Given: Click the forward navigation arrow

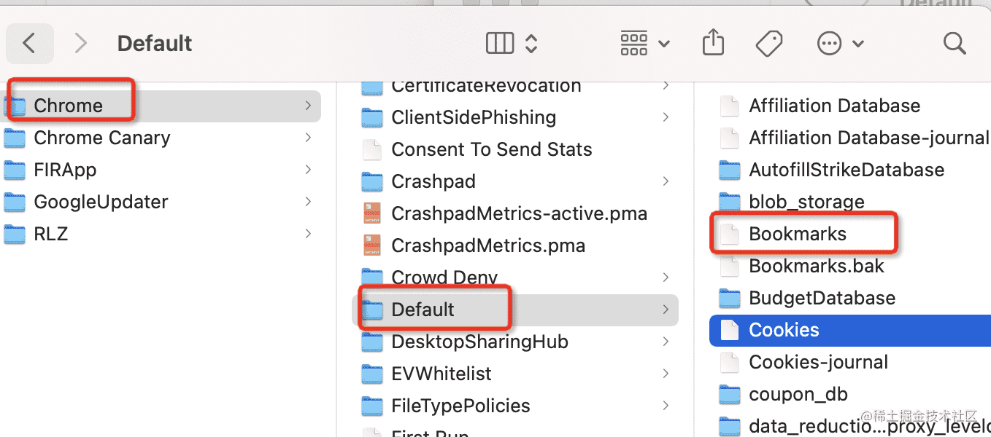Looking at the screenshot, I should (x=80, y=44).
